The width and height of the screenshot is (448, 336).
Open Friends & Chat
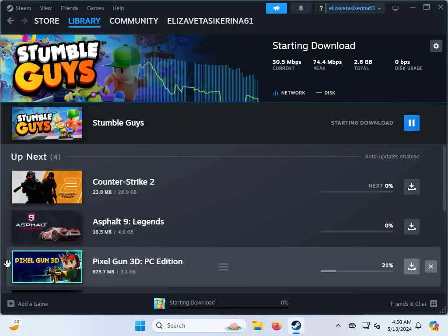coord(414,304)
